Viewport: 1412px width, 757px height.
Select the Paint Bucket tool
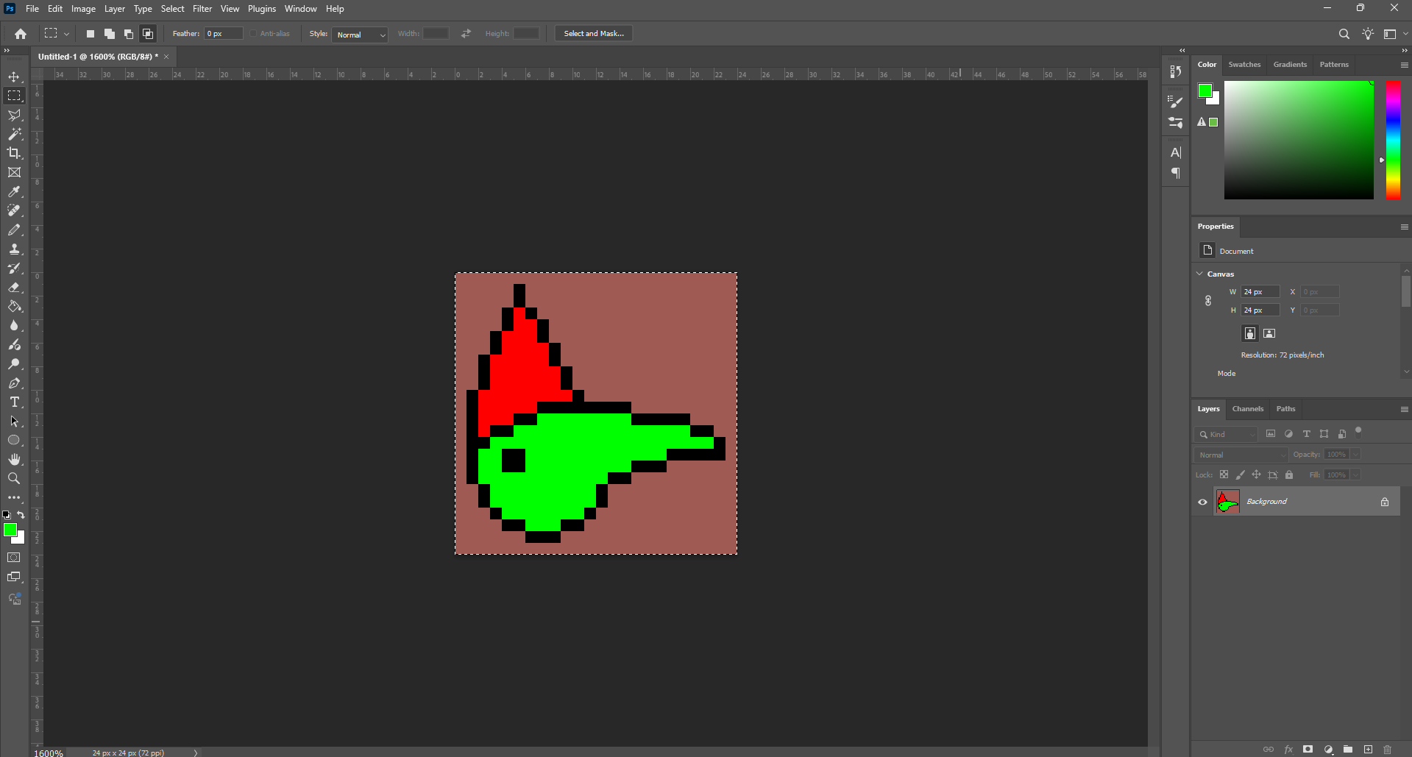click(x=14, y=307)
